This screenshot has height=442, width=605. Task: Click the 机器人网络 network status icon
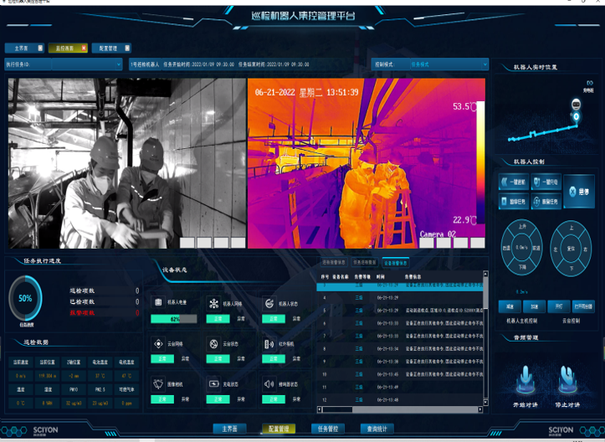click(213, 303)
